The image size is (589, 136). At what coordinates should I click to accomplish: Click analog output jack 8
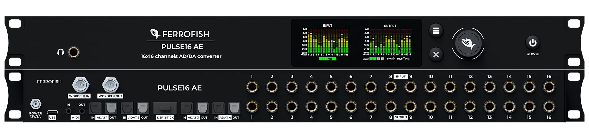(x=391, y=107)
